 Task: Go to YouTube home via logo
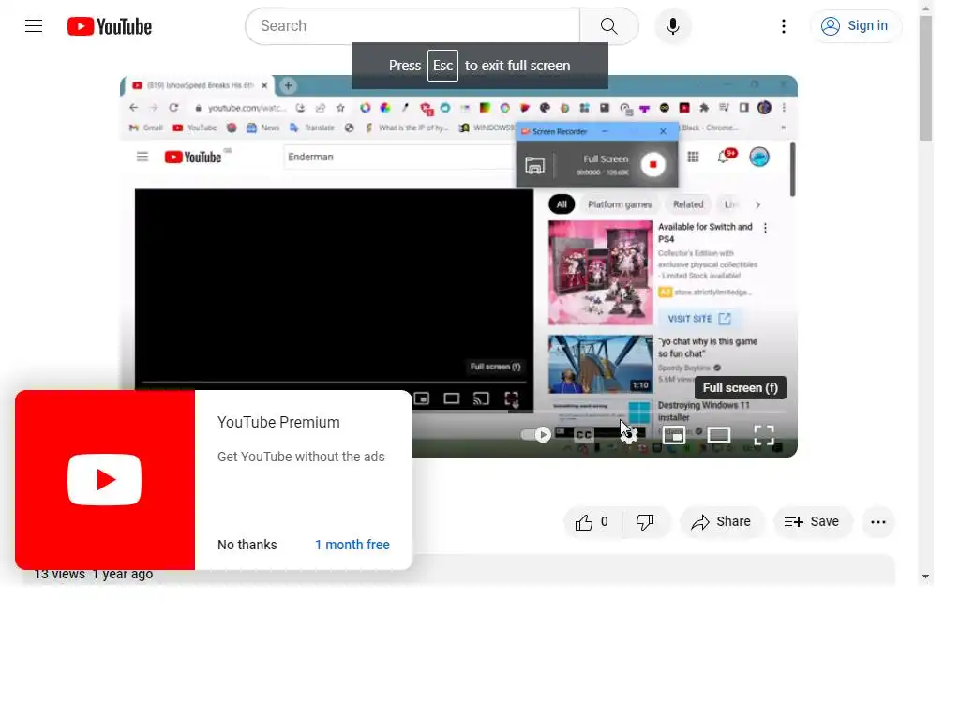point(110,26)
